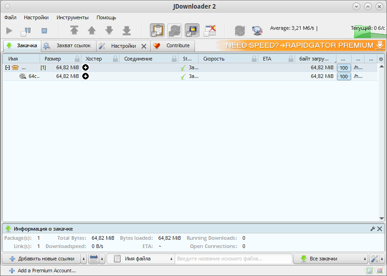387x276 pixels.
Task: Toggle clipboard monitoring button
Action: (157, 31)
